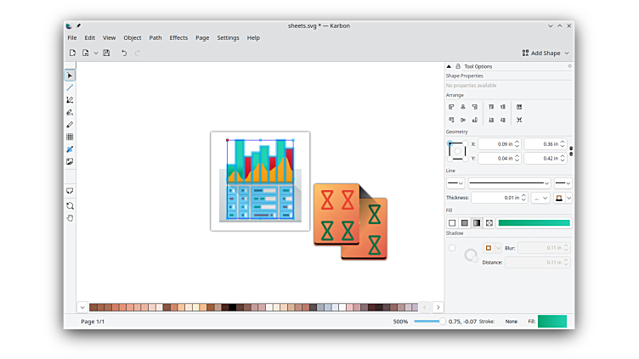Open the Path menu
Screen dimensions: 639x359
pos(156,37)
